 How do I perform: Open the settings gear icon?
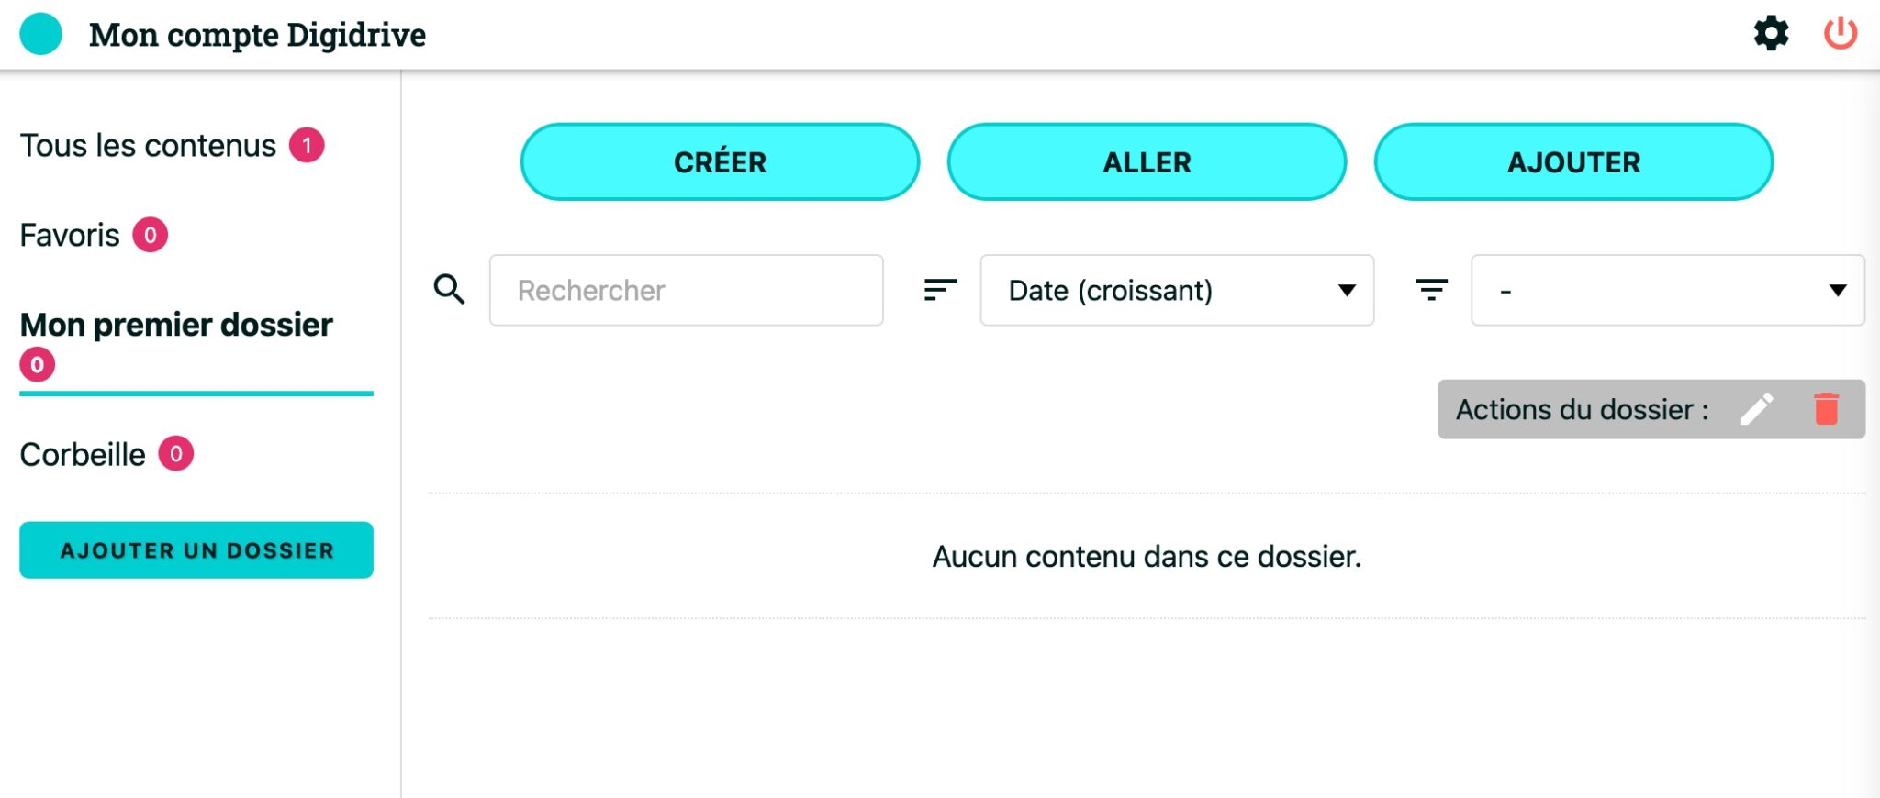pos(1771,35)
